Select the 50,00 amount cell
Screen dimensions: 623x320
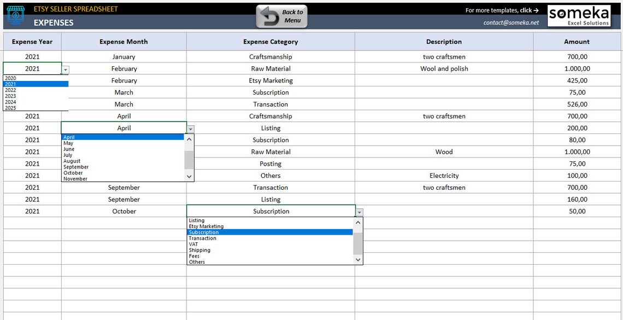577,211
